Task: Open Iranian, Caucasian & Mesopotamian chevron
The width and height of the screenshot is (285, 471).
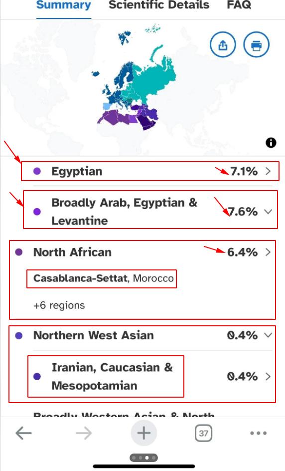Action: [268, 376]
